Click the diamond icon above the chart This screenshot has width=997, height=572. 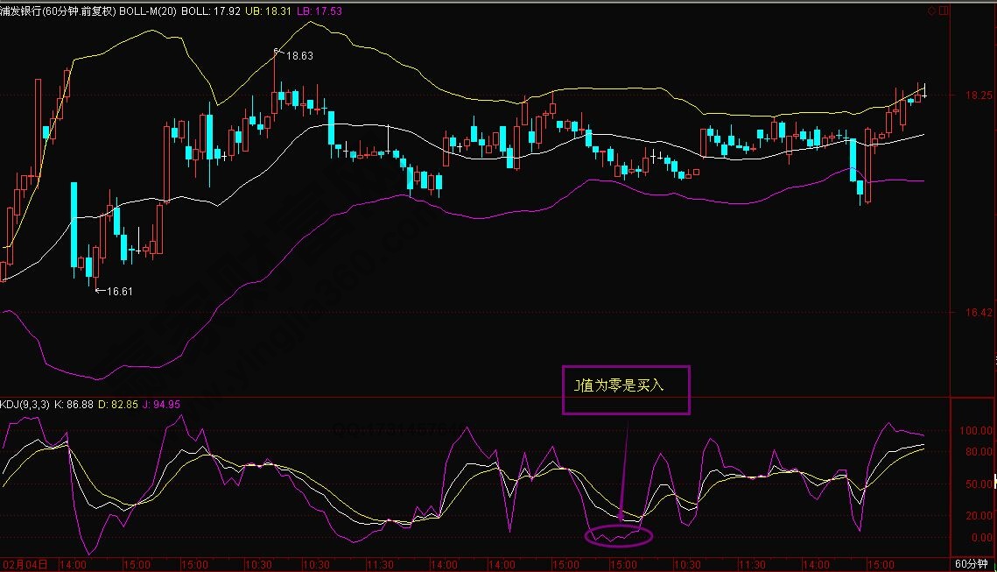(931, 11)
